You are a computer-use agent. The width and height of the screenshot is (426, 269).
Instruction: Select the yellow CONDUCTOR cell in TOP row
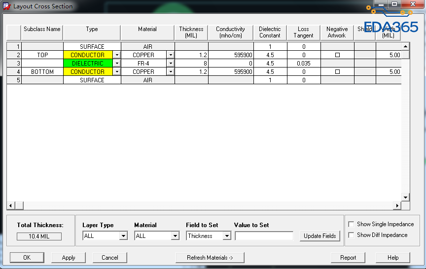(88, 55)
